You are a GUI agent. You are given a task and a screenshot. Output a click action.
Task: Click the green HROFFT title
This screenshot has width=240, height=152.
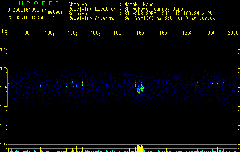(x=39, y=3)
